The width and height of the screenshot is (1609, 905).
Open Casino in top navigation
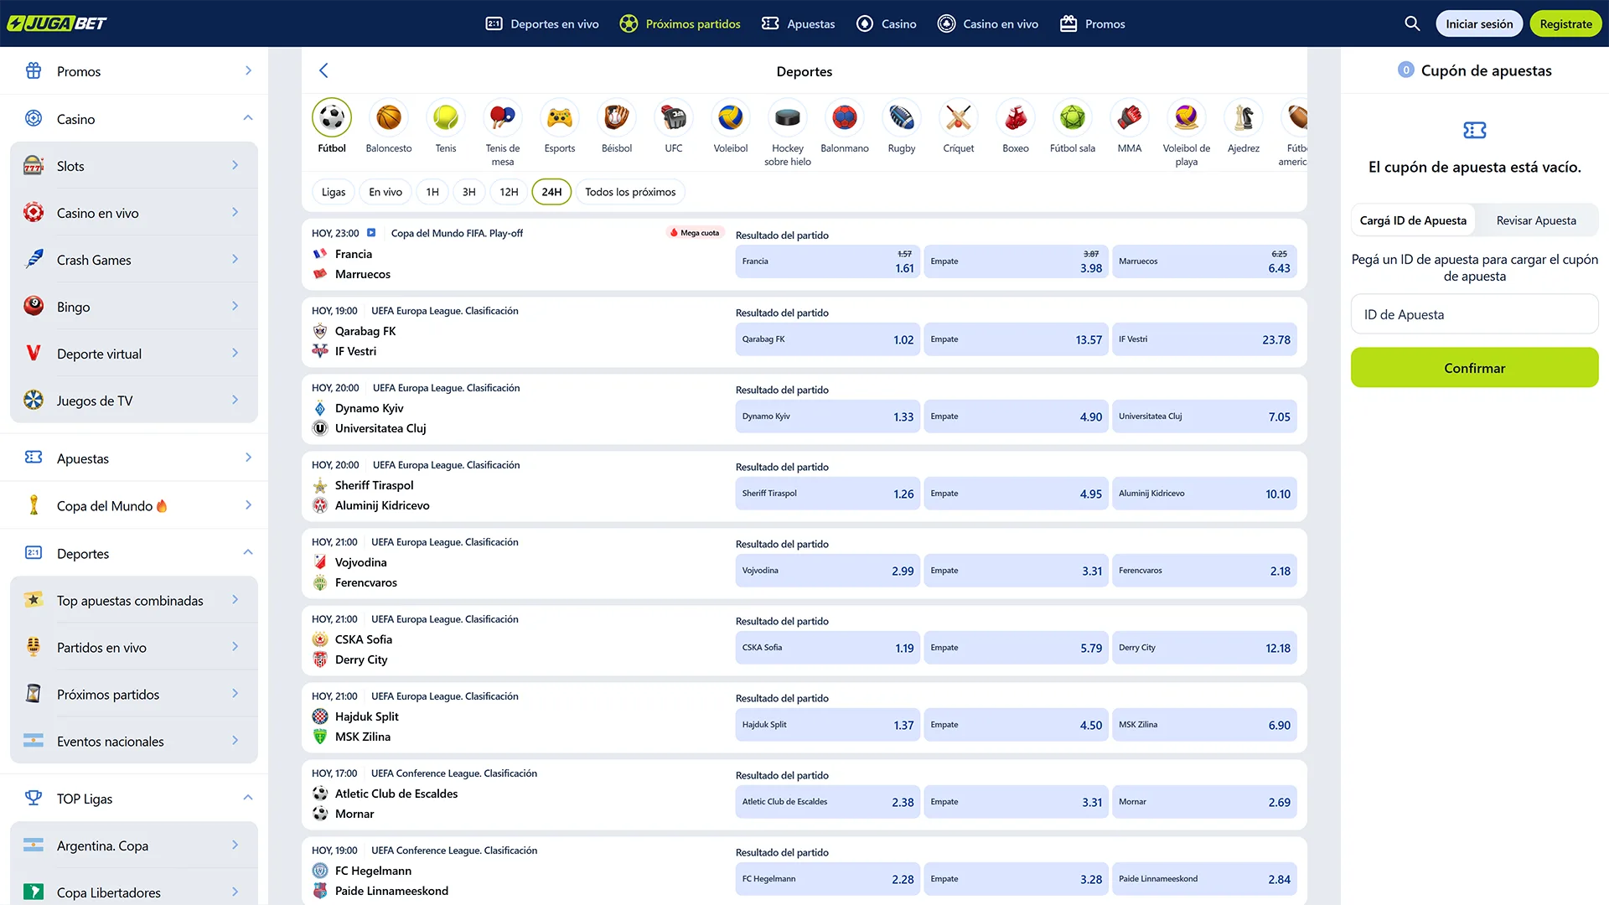(x=886, y=23)
